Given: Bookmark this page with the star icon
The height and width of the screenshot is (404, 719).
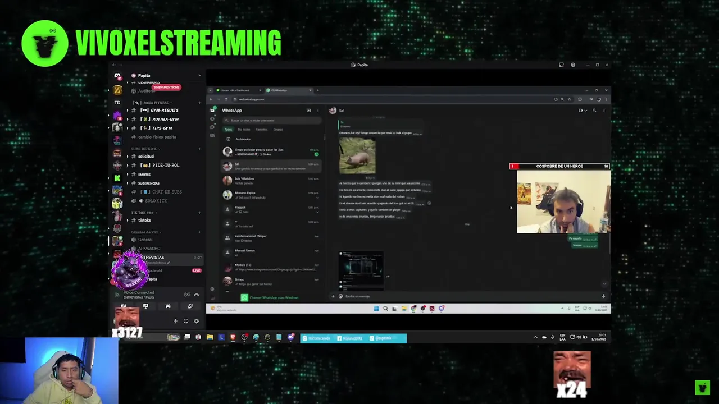Looking at the screenshot, I should point(569,99).
